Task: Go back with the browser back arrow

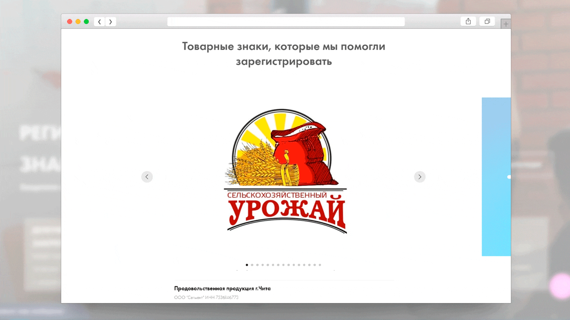Action: 99,22
